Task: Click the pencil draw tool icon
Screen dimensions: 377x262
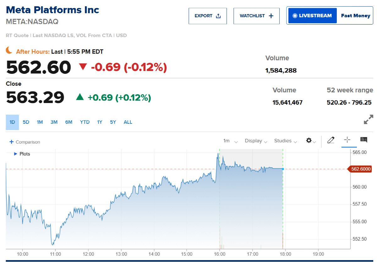Action: 331,140
